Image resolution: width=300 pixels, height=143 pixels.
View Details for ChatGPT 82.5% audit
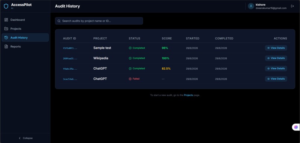276,69
